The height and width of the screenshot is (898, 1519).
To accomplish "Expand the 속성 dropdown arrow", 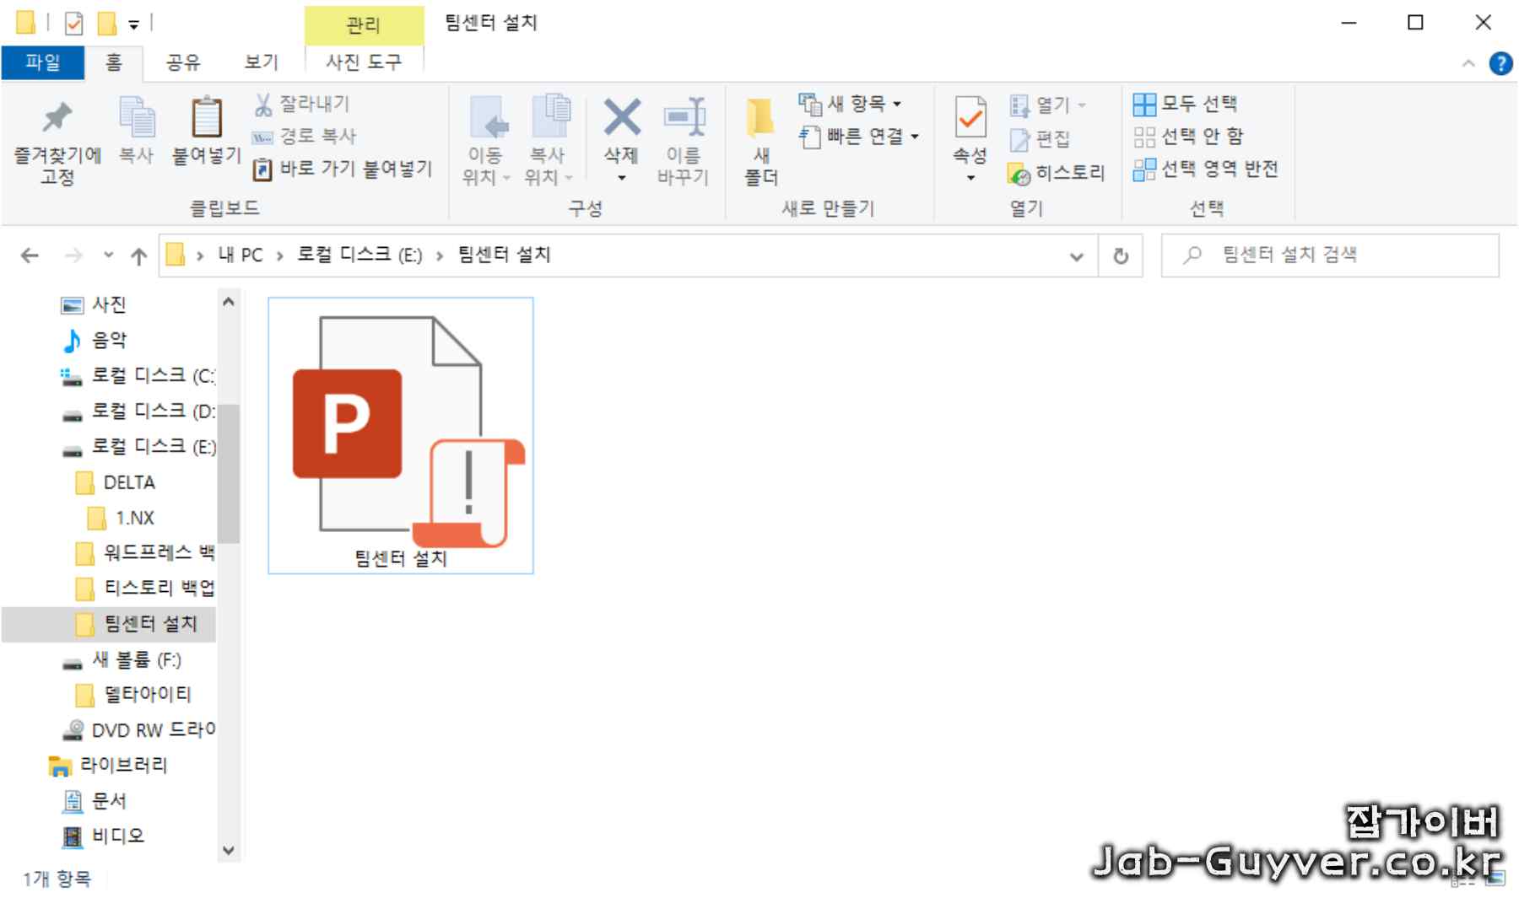I will tap(970, 178).
